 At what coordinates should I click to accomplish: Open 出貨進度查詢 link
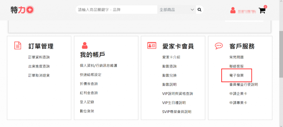[39, 66]
